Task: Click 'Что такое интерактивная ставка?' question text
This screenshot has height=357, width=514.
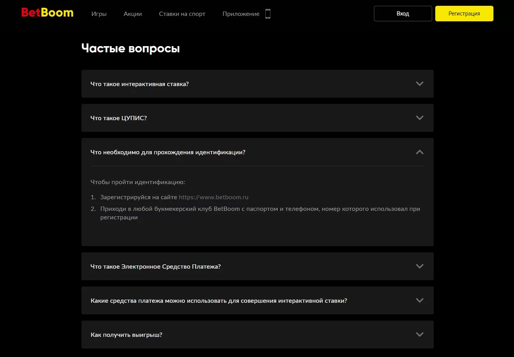Action: click(x=140, y=84)
